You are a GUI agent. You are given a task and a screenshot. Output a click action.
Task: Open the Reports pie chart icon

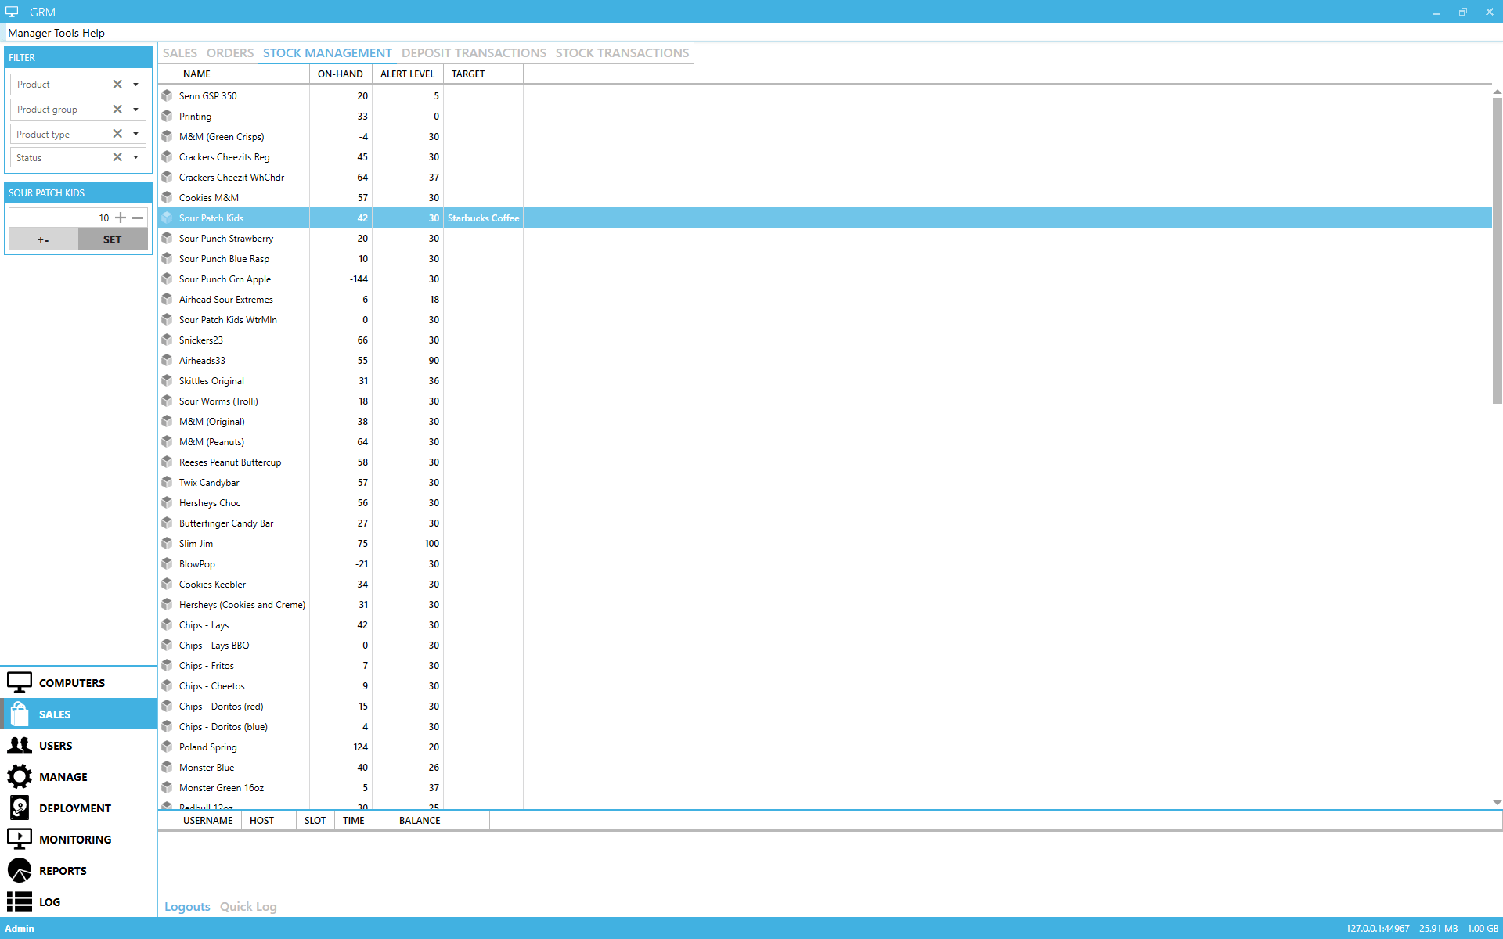pyautogui.click(x=20, y=870)
